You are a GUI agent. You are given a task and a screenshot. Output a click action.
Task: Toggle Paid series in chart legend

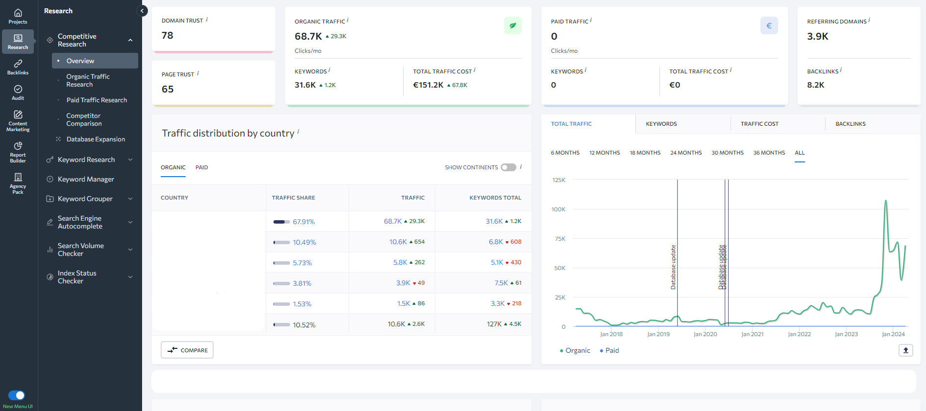click(609, 350)
